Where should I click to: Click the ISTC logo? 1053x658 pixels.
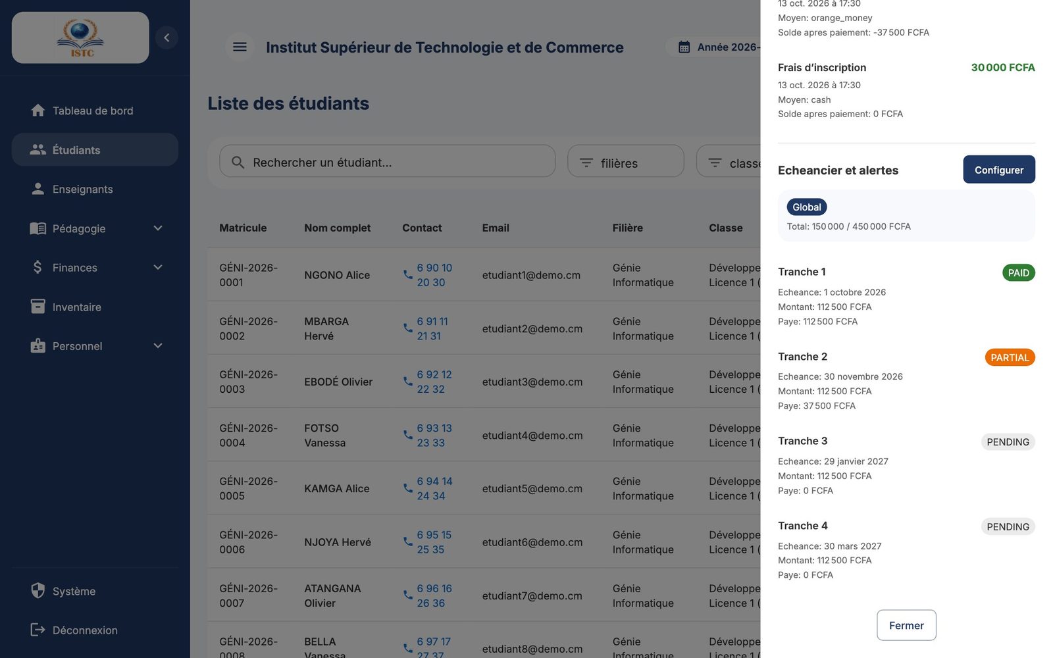pos(80,38)
